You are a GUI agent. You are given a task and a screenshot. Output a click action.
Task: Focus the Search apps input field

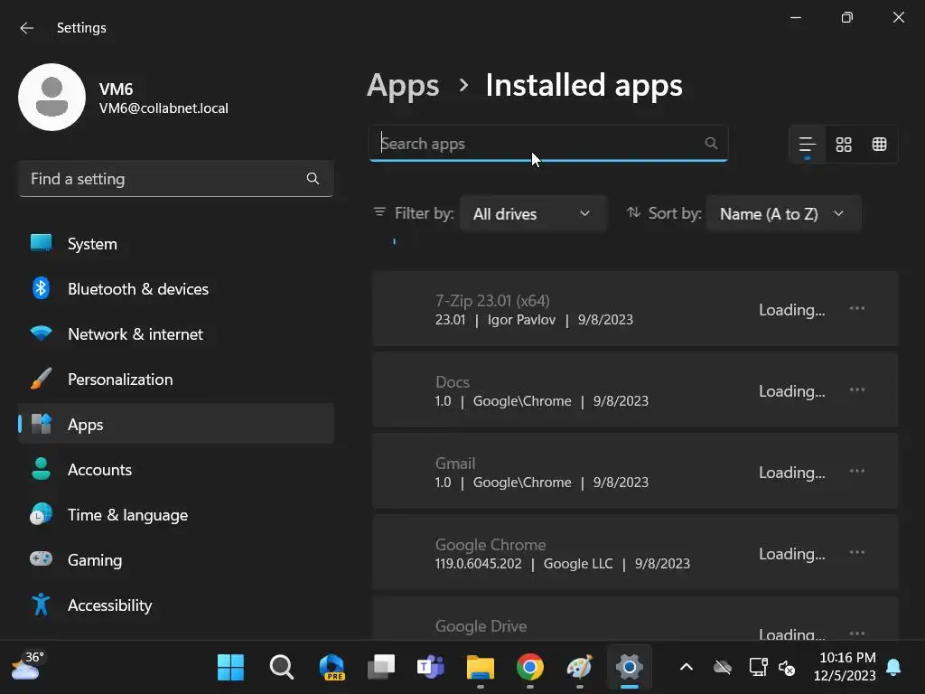(548, 143)
